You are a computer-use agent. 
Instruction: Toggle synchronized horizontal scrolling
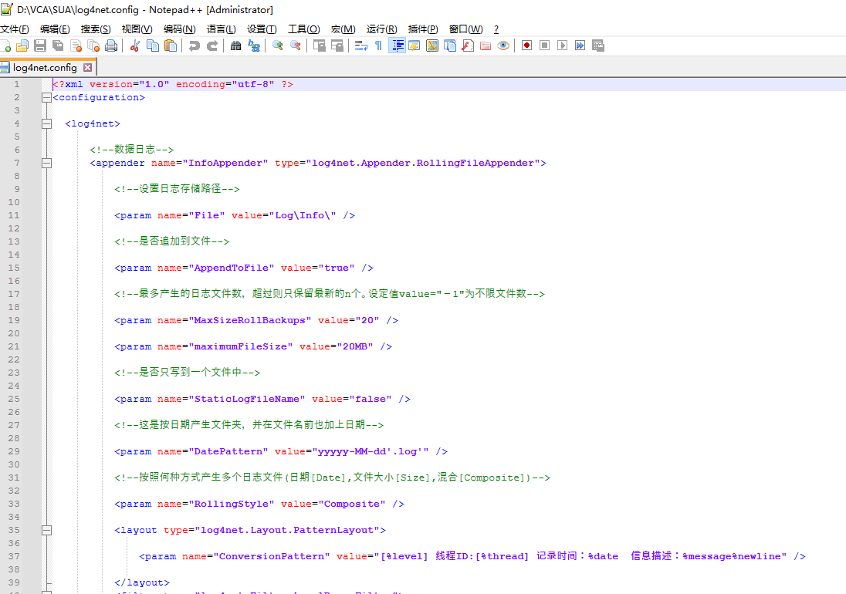[337, 46]
